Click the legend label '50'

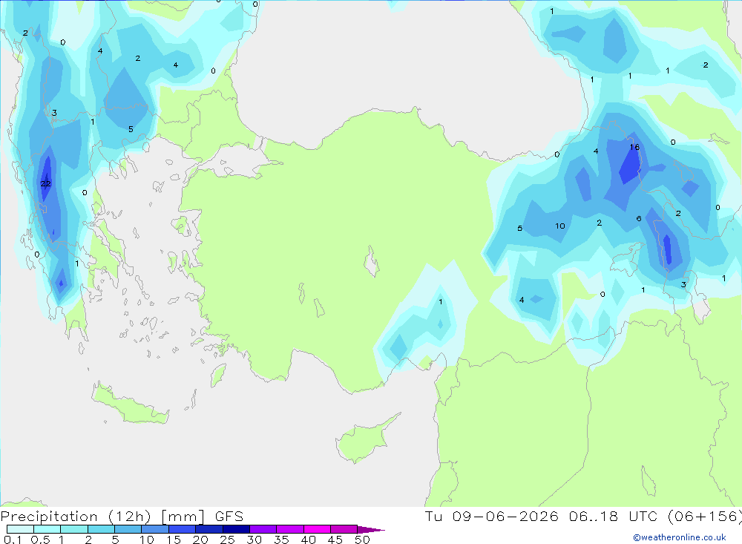362,540
